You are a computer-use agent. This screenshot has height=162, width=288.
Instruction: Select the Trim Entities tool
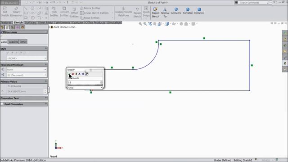[54, 12]
